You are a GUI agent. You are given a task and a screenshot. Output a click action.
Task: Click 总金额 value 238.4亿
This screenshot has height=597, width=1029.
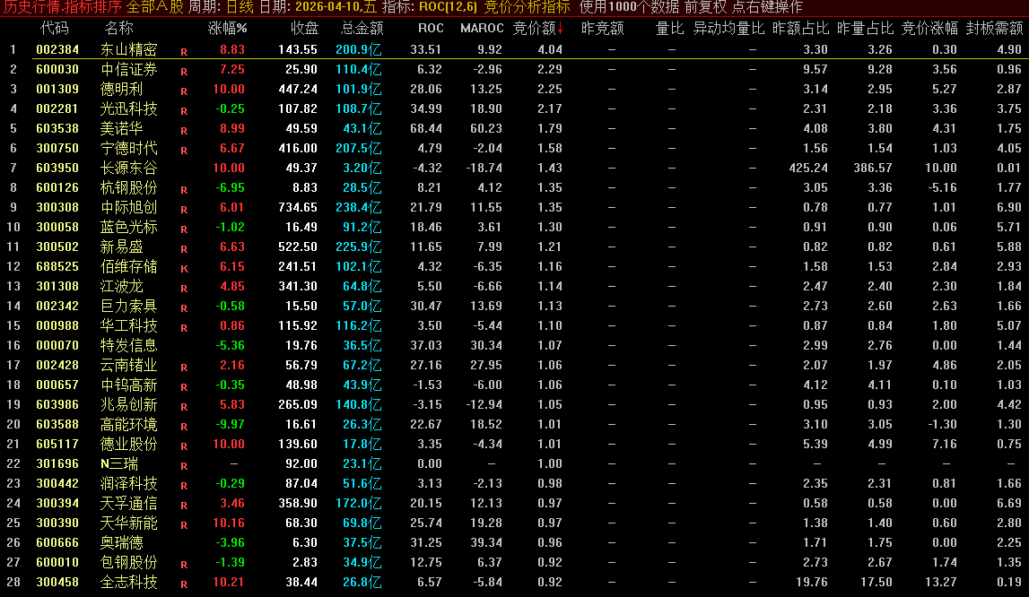click(358, 207)
